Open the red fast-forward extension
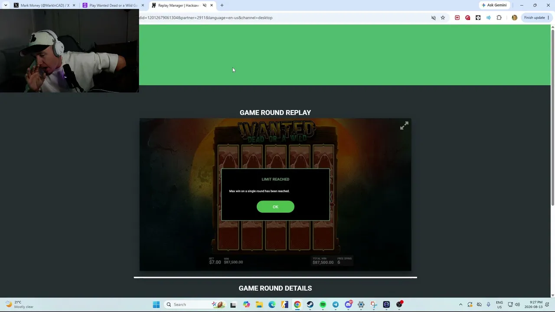This screenshot has height=312, width=555. (457, 18)
